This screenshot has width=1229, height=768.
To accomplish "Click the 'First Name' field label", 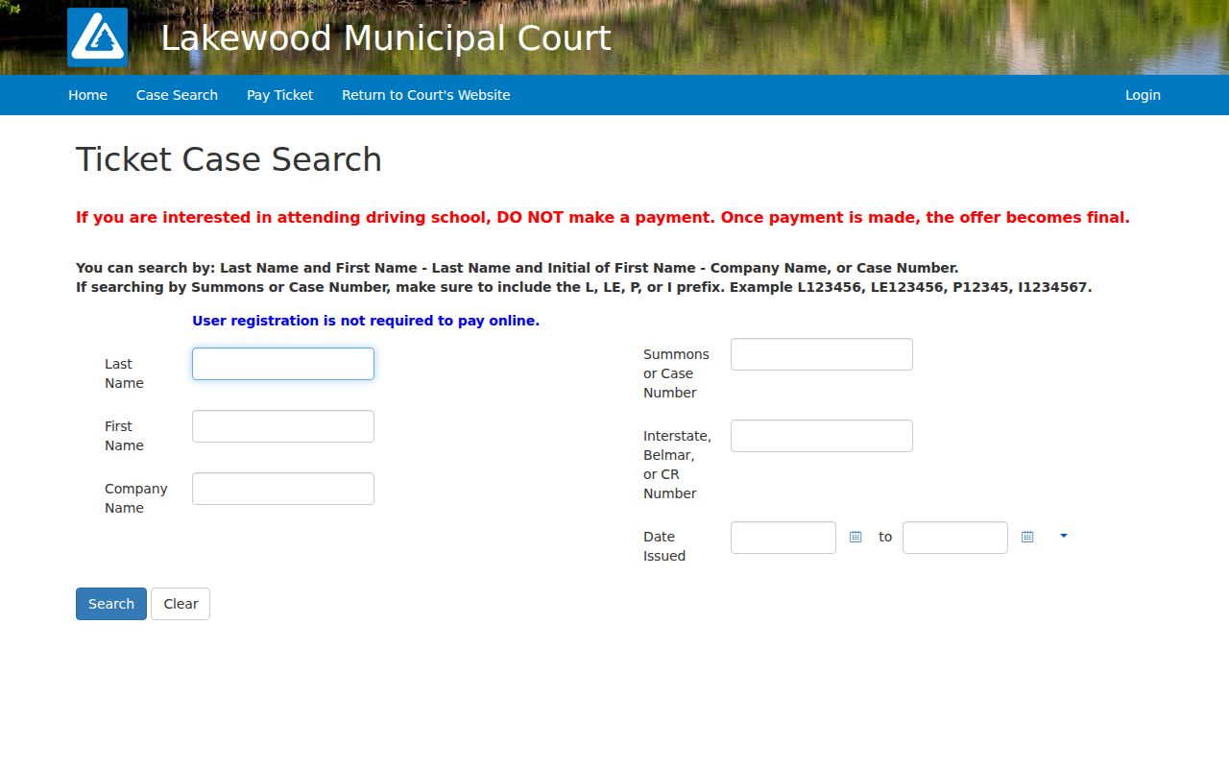I will (124, 436).
